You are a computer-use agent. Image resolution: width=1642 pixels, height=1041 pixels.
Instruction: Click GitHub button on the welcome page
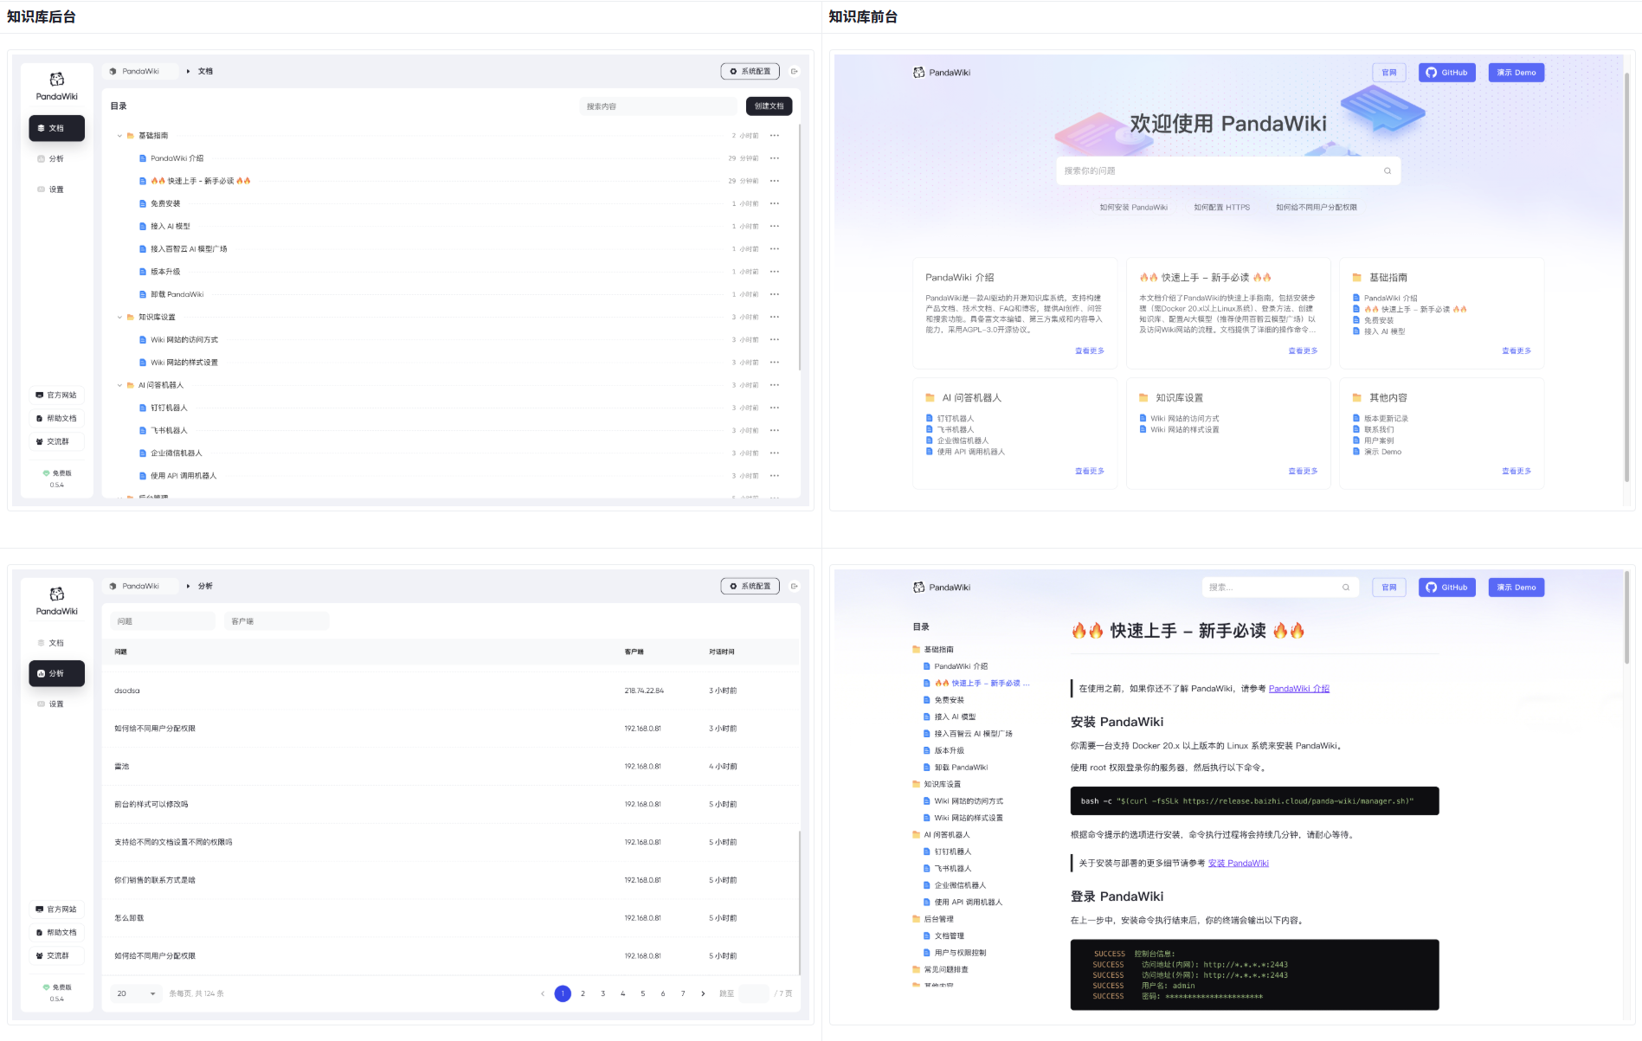1446,73
